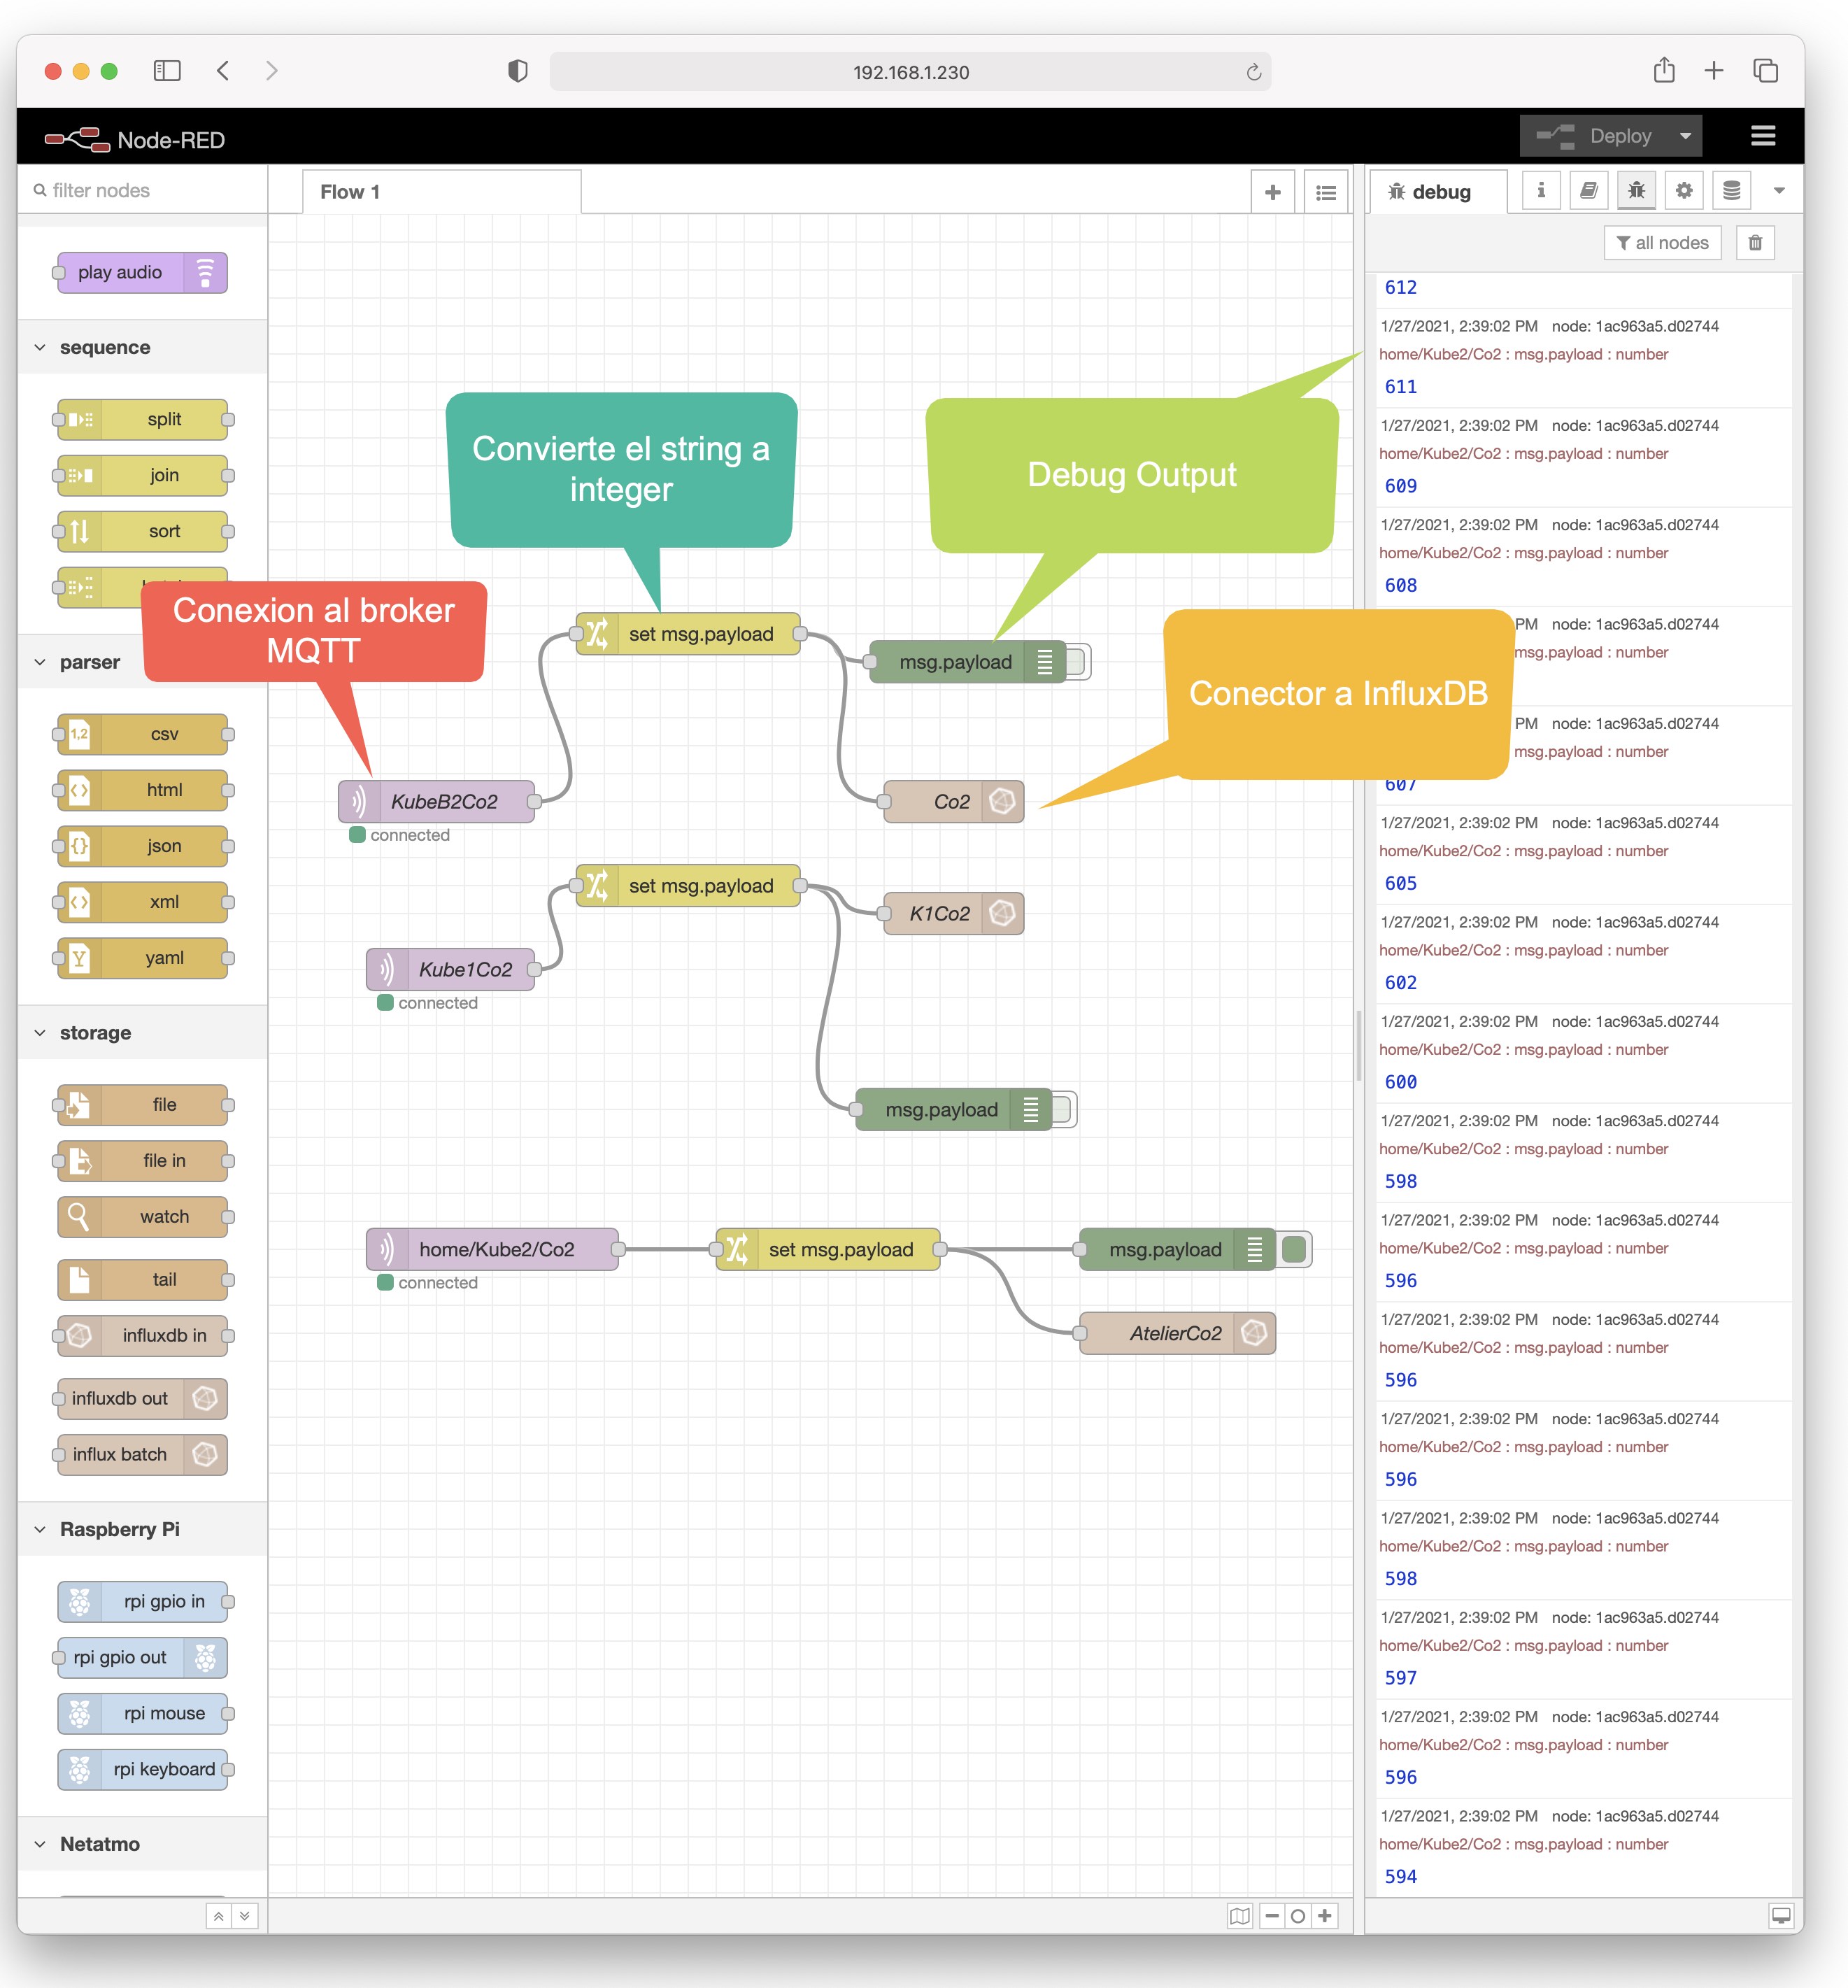Click the Deploy button

(x=1596, y=136)
